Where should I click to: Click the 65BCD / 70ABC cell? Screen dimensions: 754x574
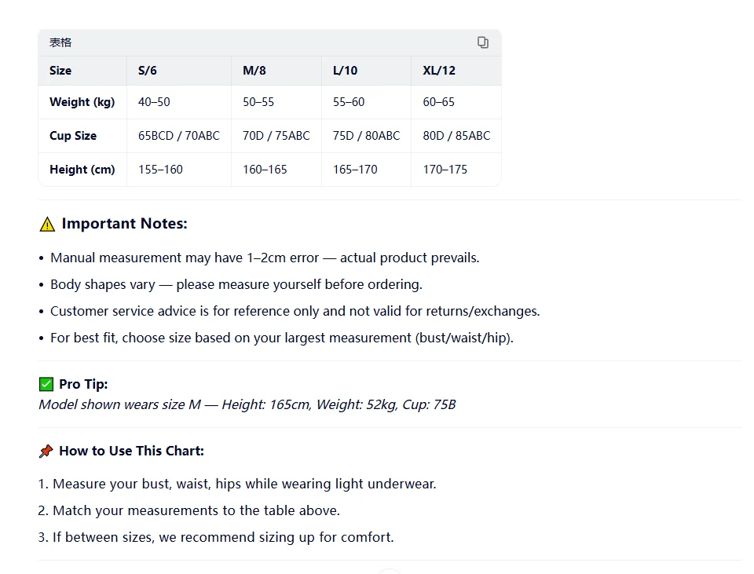(x=179, y=136)
